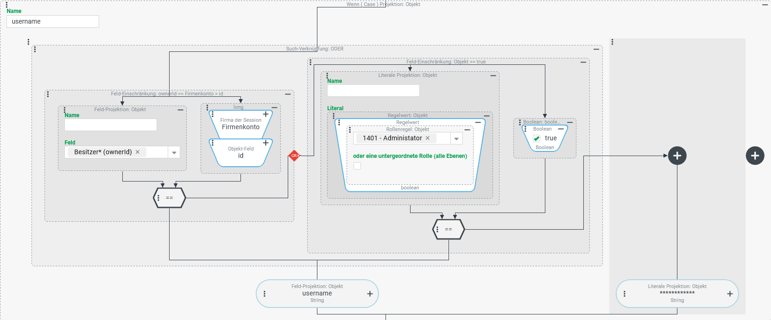Click the Name field in Literale Projektion
The image size is (771, 320).
373,90
